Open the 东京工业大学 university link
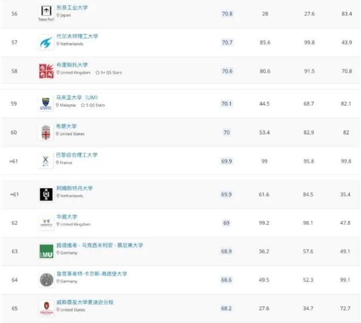This screenshot has width=361, height=323. click(x=72, y=7)
